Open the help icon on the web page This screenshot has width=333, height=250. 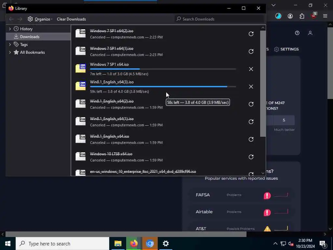pos(297,33)
